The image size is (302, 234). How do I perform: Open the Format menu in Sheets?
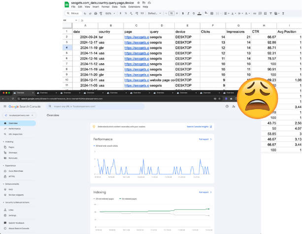coord(105,7)
